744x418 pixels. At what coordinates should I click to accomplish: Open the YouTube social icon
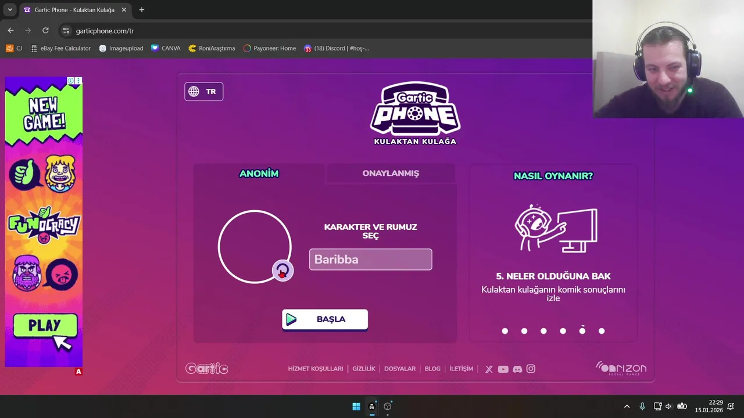point(503,369)
